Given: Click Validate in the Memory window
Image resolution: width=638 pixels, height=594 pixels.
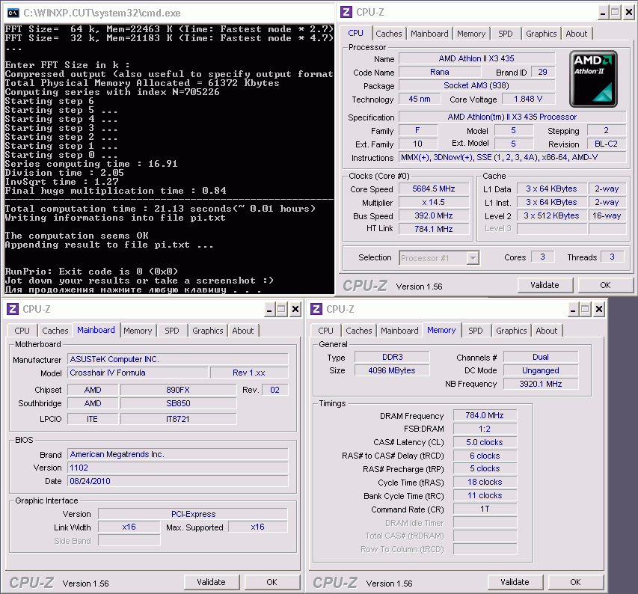Looking at the screenshot, I should 515,582.
